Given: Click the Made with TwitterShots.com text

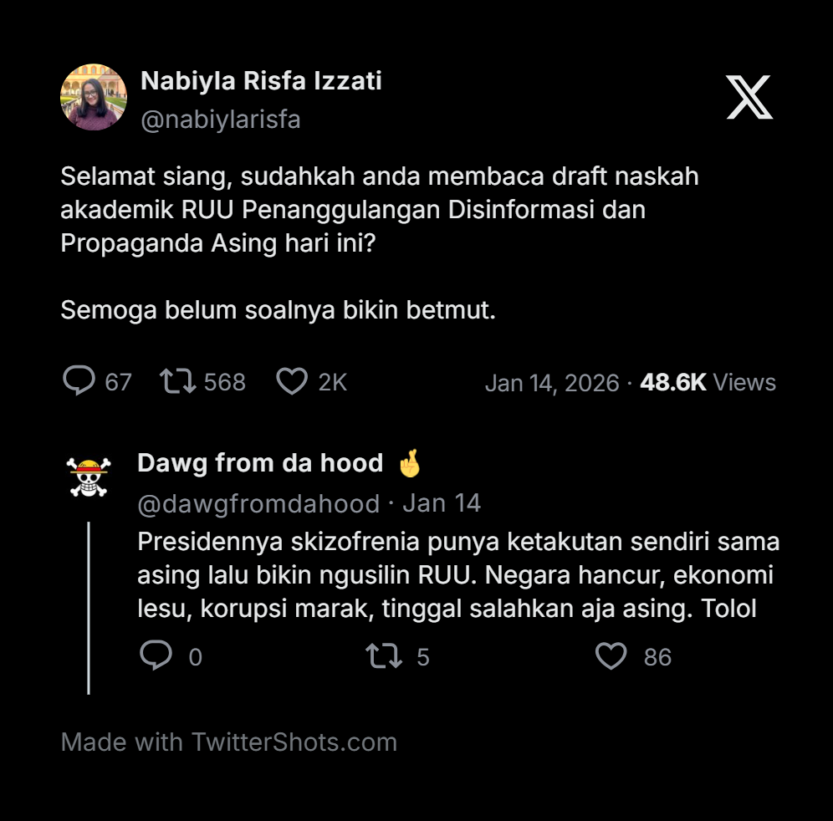Looking at the screenshot, I should (229, 742).
